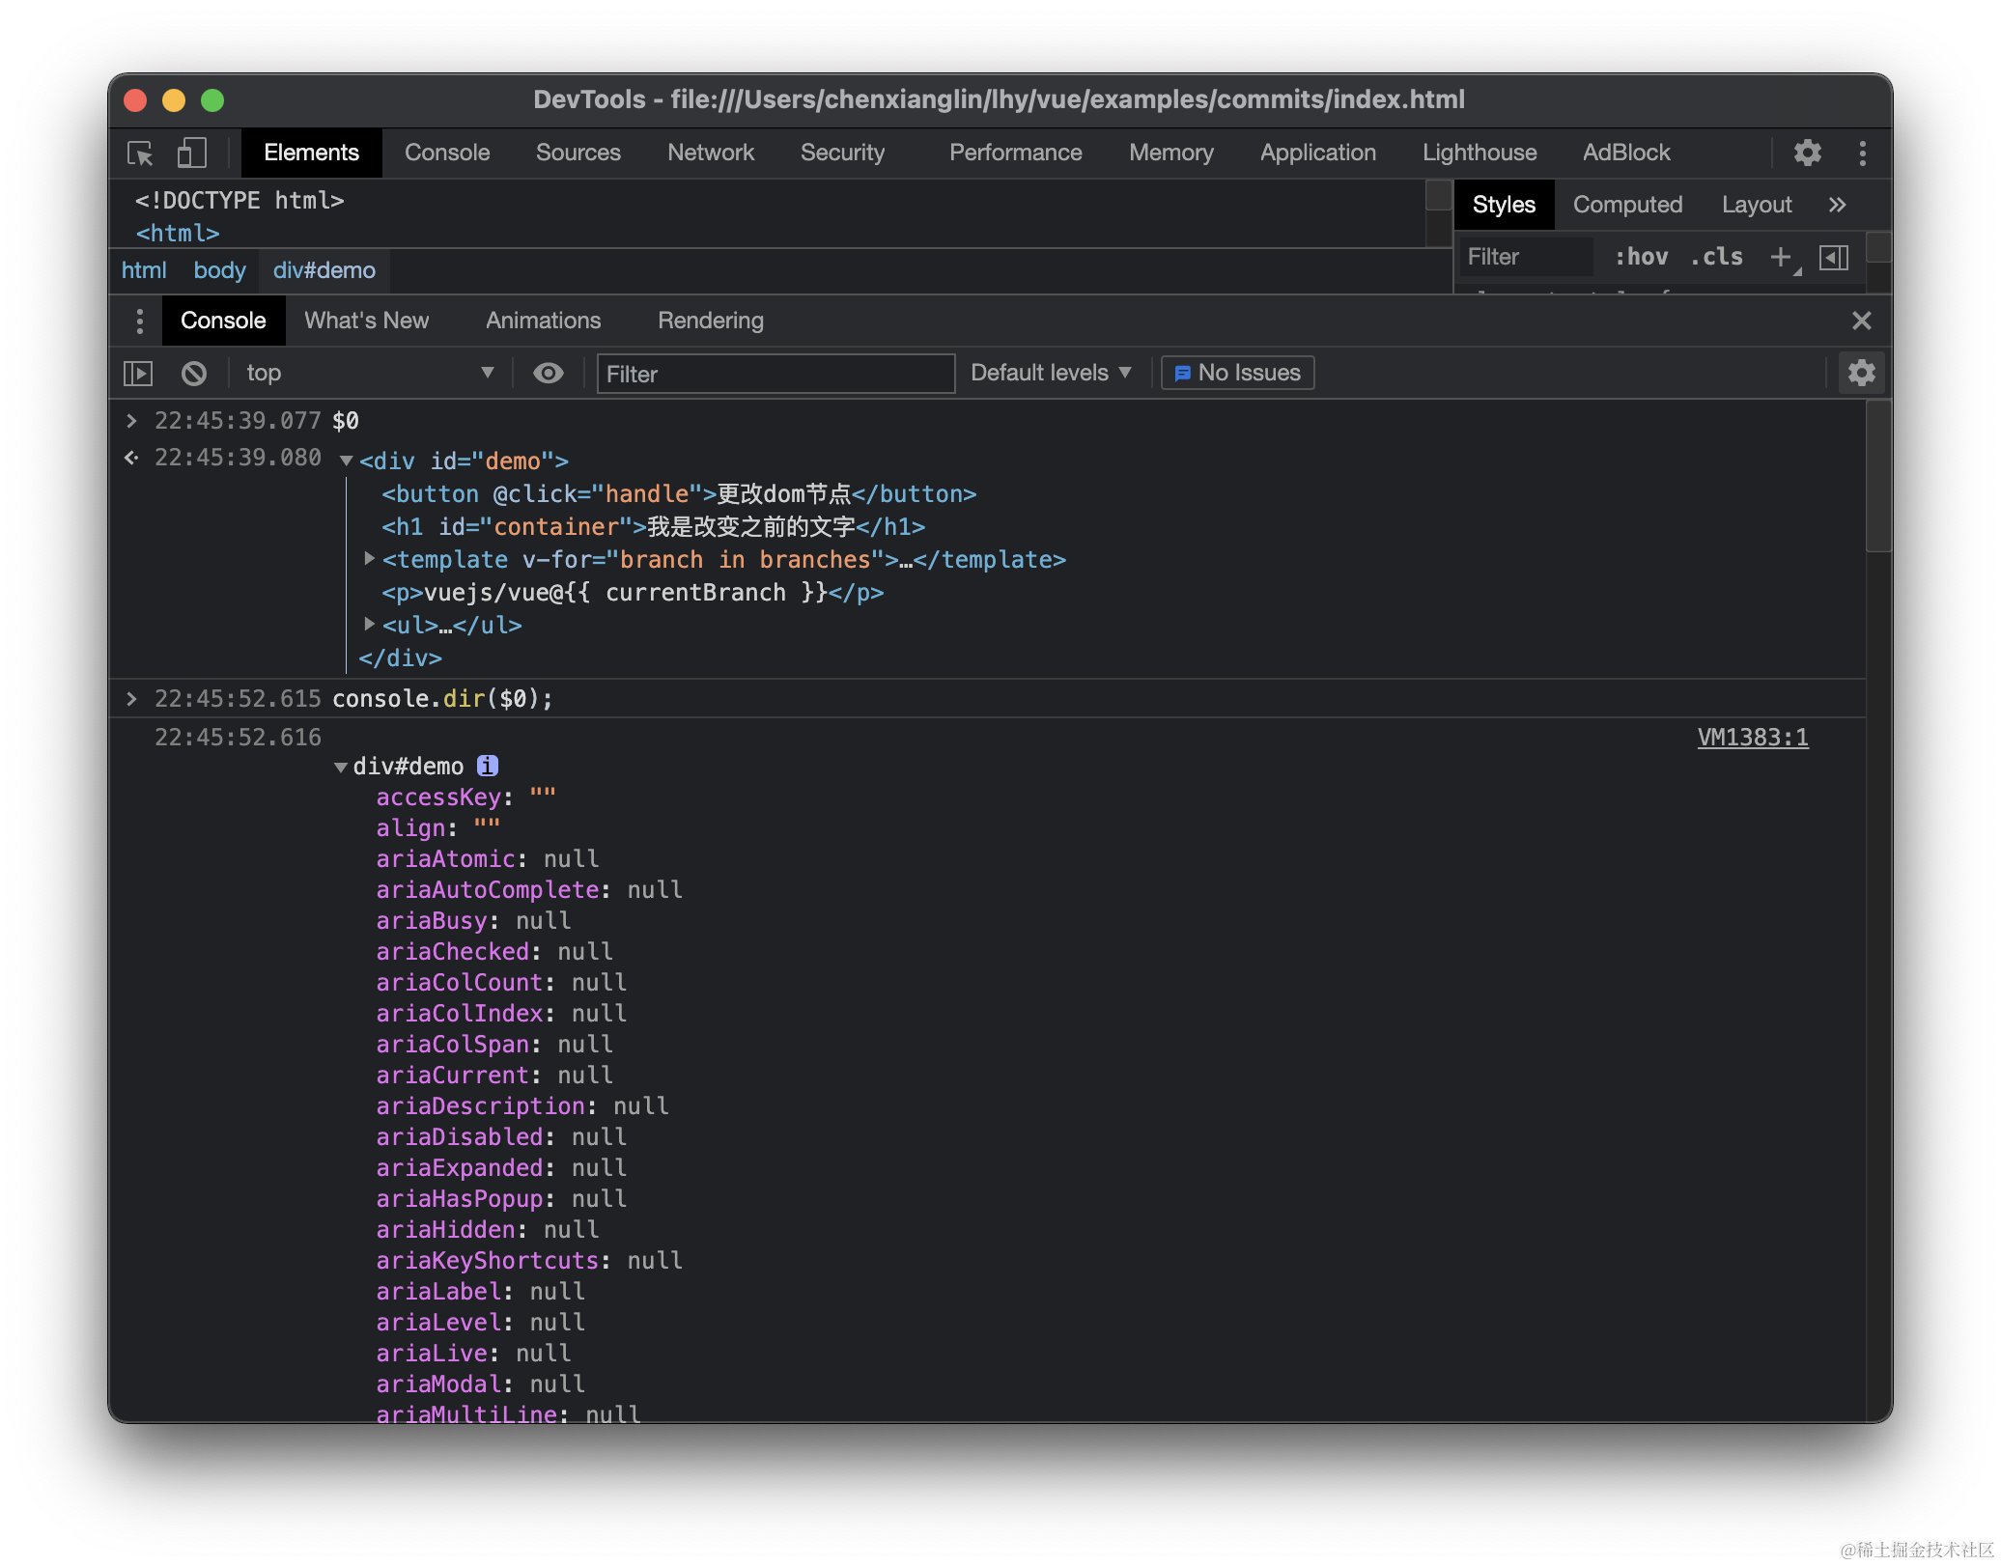2001x1566 pixels.
Task: Toggle live expression eye icon
Action: pyautogui.click(x=549, y=374)
